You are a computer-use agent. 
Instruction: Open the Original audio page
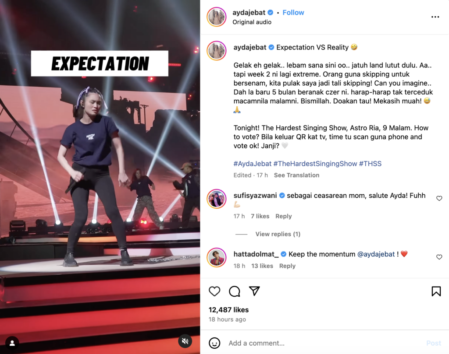252,22
